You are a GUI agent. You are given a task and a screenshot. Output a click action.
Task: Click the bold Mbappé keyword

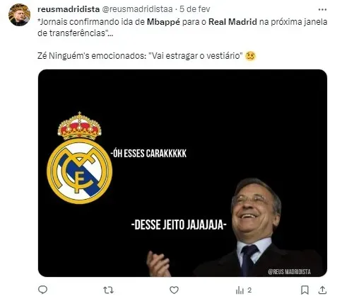163,22
